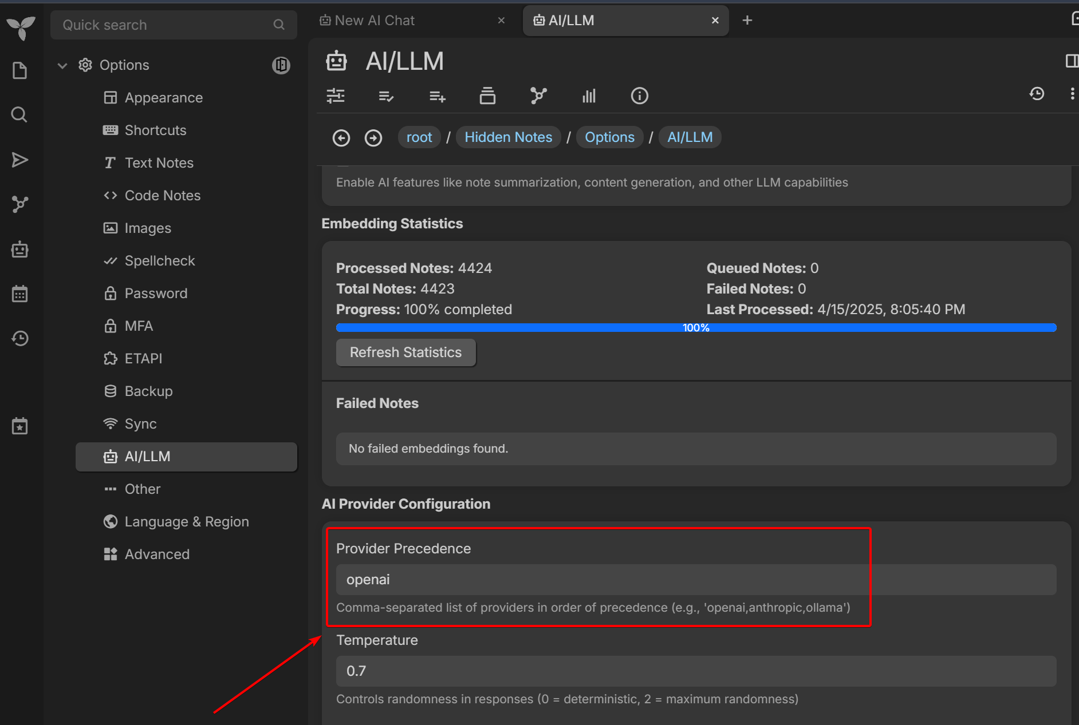Toggle the split pane icon at top right
Screen dimensions: 1079x725
click(x=1071, y=61)
